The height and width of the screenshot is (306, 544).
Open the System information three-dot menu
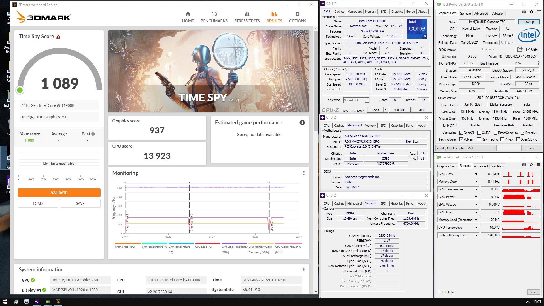click(304, 269)
